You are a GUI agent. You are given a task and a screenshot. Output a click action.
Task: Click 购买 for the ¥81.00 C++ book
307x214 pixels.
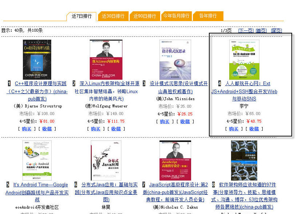(x=27, y=129)
